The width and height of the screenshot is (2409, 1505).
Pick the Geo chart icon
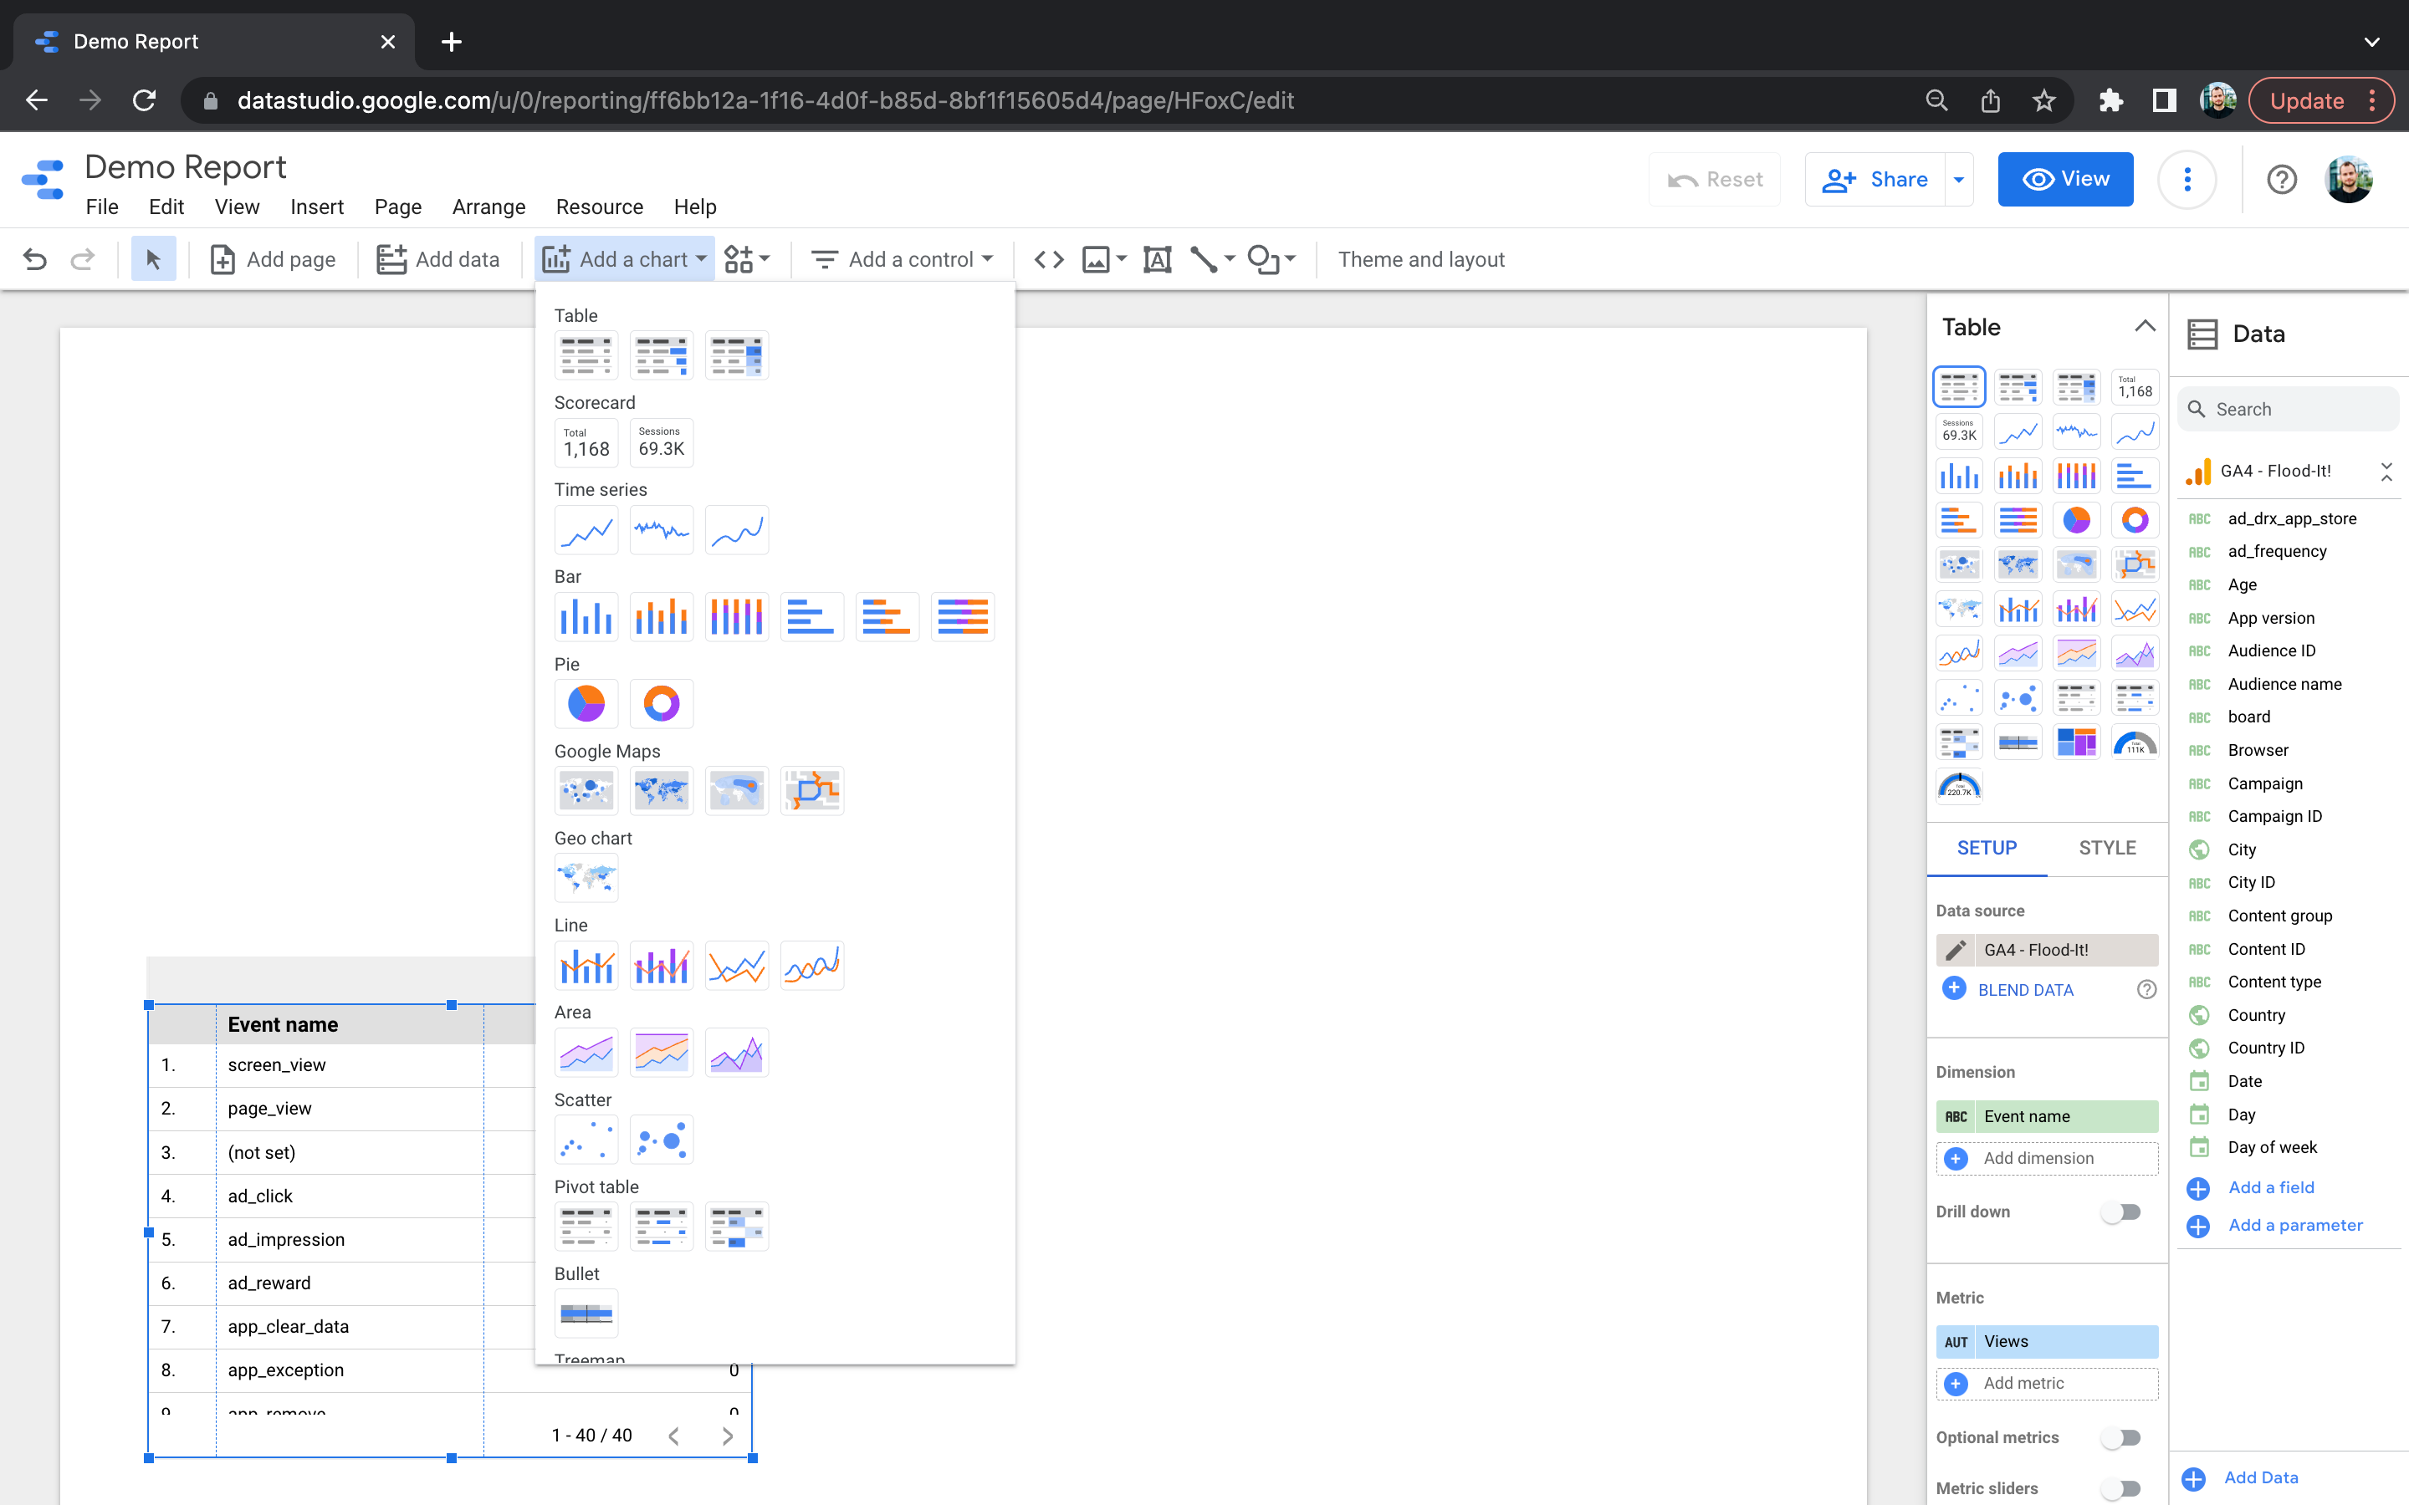pyautogui.click(x=586, y=878)
